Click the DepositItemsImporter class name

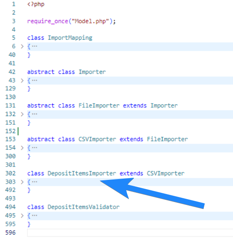point(82,174)
